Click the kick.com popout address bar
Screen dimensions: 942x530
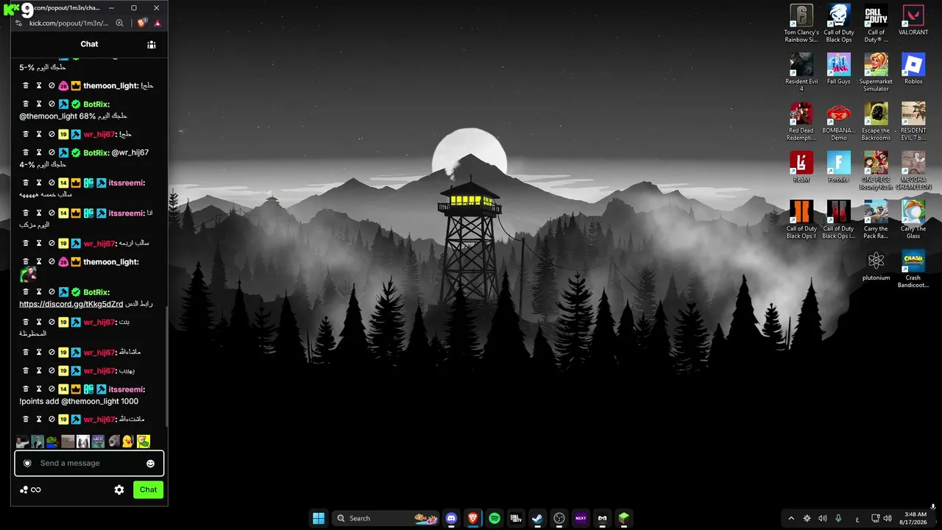(x=68, y=24)
